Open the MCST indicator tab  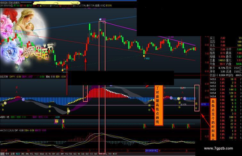[x=115, y=154]
